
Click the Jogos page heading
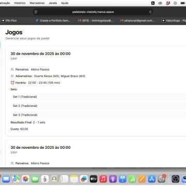point(14,32)
